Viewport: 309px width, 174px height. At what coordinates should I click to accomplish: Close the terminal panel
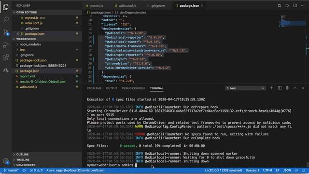[303, 88]
